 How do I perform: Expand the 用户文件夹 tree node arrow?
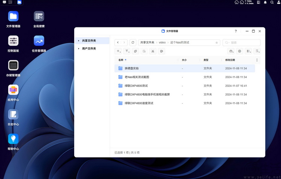pos(79,49)
